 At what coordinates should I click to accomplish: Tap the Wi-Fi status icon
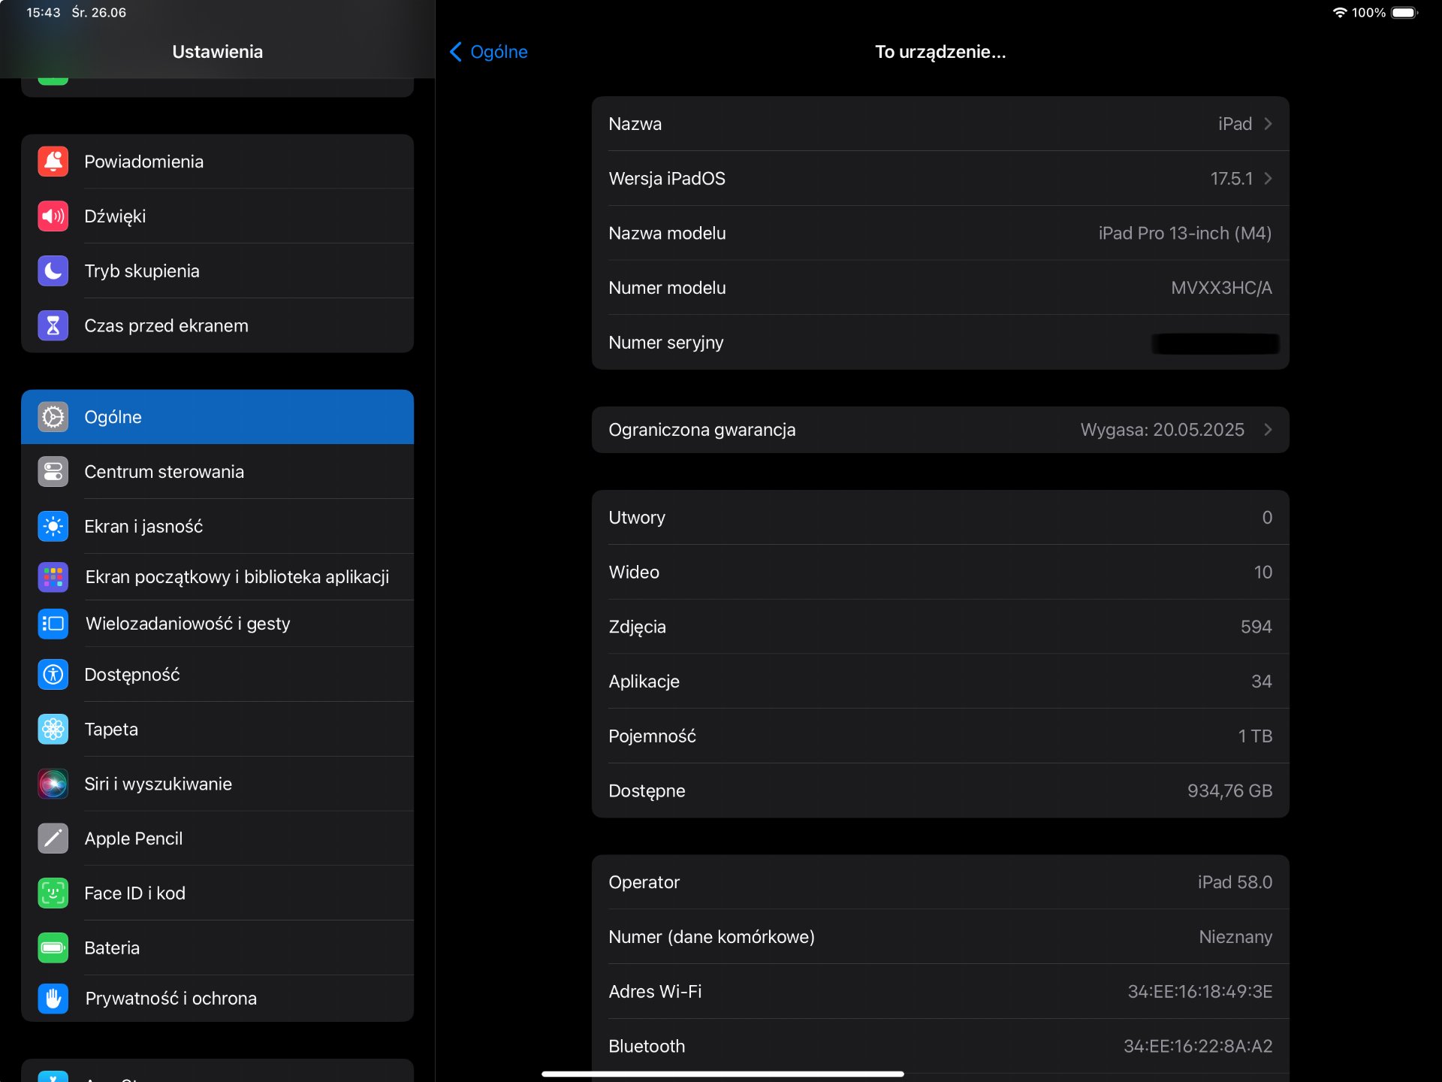tap(1339, 13)
